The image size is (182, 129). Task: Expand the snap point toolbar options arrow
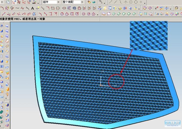145,3
